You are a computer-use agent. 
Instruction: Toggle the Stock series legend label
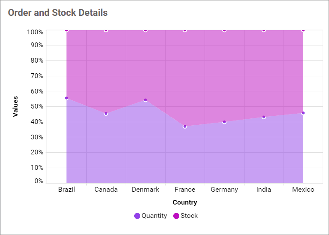pyautogui.click(x=189, y=216)
